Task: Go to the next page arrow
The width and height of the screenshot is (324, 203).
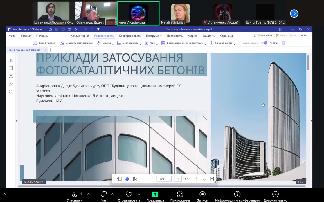Action: pos(204,179)
